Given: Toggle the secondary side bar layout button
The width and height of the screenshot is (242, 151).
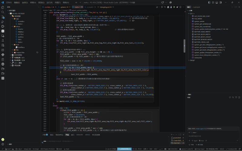Looking at the screenshot, I should coord(221,2).
